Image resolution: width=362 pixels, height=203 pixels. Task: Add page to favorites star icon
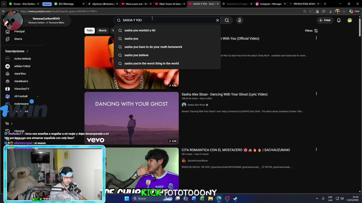coord(310,11)
